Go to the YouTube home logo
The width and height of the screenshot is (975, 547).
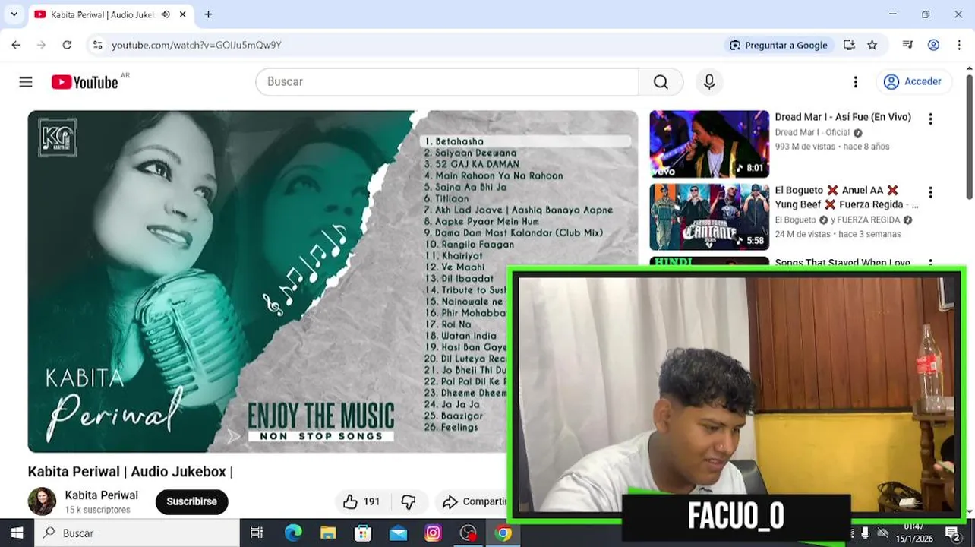(84, 82)
